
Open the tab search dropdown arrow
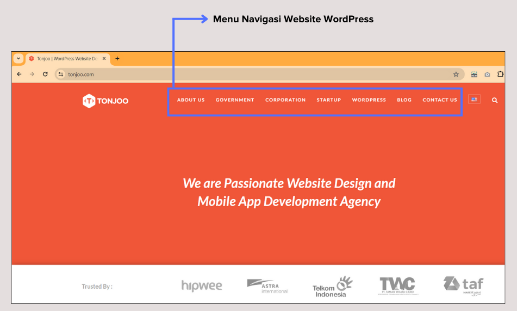click(18, 58)
